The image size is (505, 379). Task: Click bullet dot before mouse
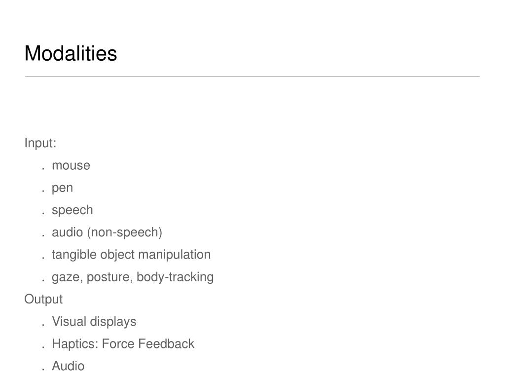click(x=43, y=169)
